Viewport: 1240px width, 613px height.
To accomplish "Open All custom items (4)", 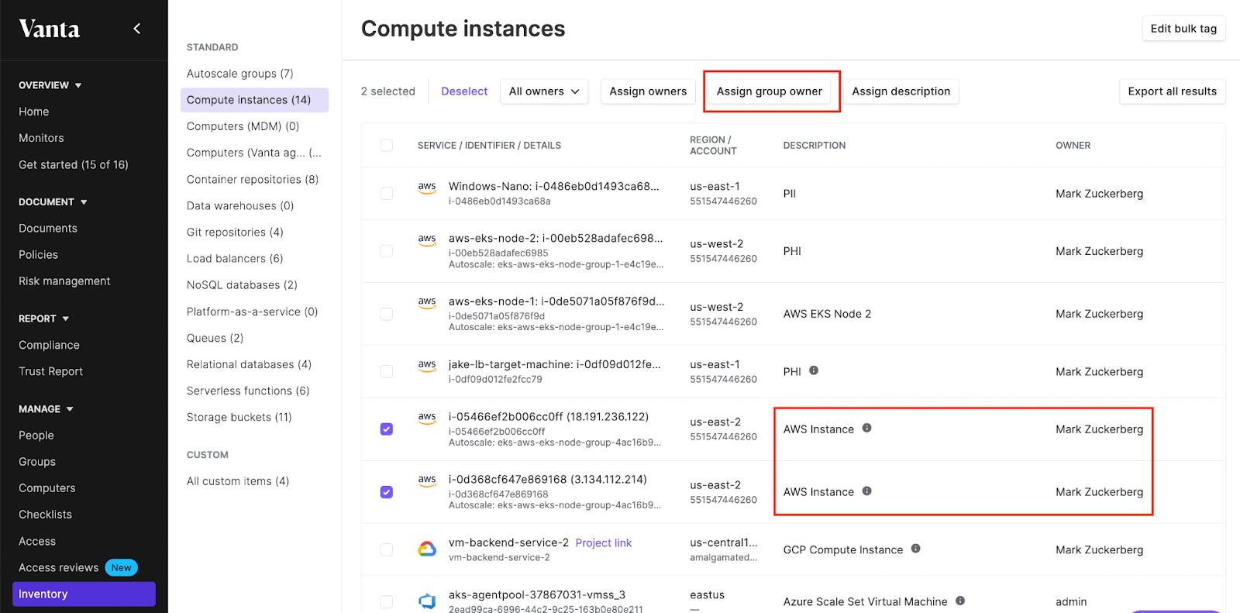I will coord(238,481).
